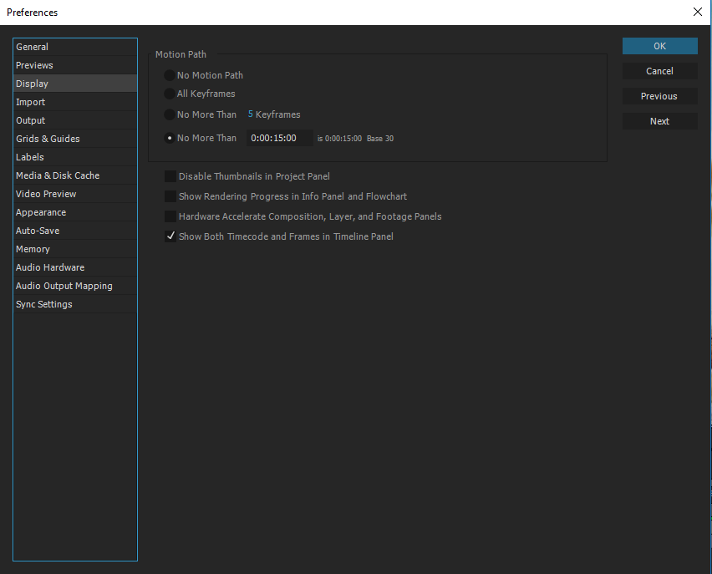The image size is (712, 574).
Task: Go to Next preferences page
Action: (659, 121)
